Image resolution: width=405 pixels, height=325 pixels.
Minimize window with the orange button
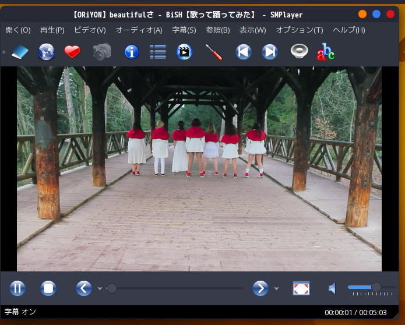tap(362, 14)
